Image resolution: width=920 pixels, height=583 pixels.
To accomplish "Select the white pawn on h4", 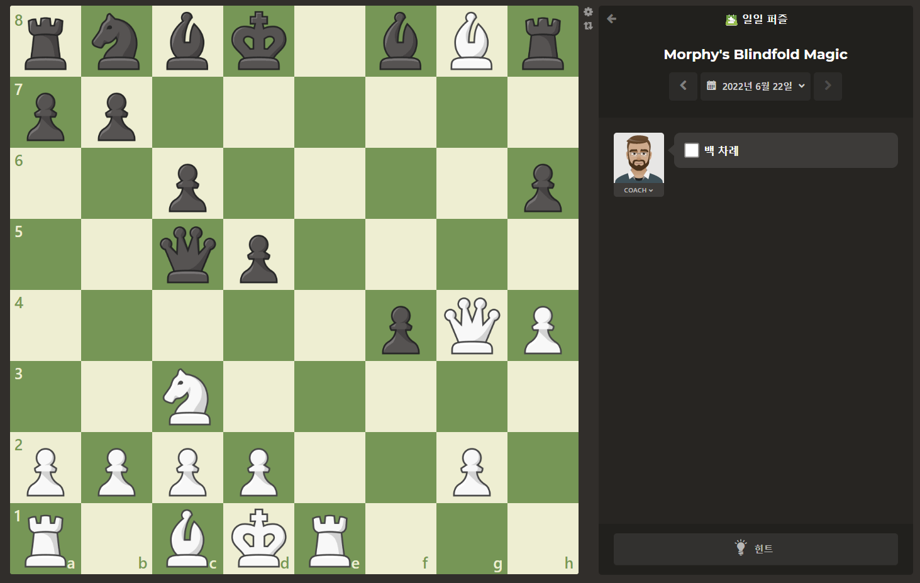I will click(543, 325).
